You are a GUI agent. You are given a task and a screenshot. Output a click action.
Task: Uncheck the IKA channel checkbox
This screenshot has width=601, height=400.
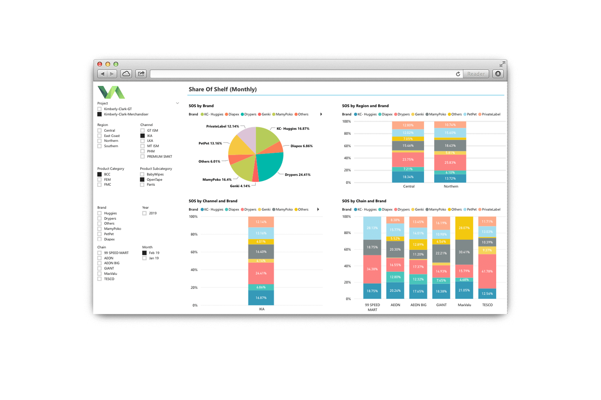[143, 136]
